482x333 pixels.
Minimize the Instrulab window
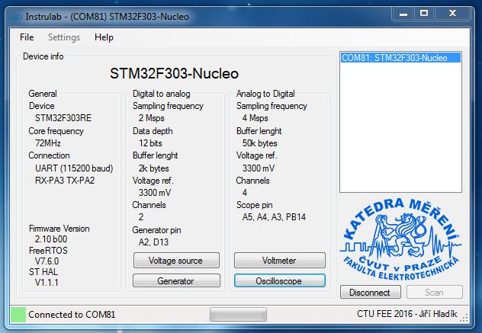coord(403,14)
